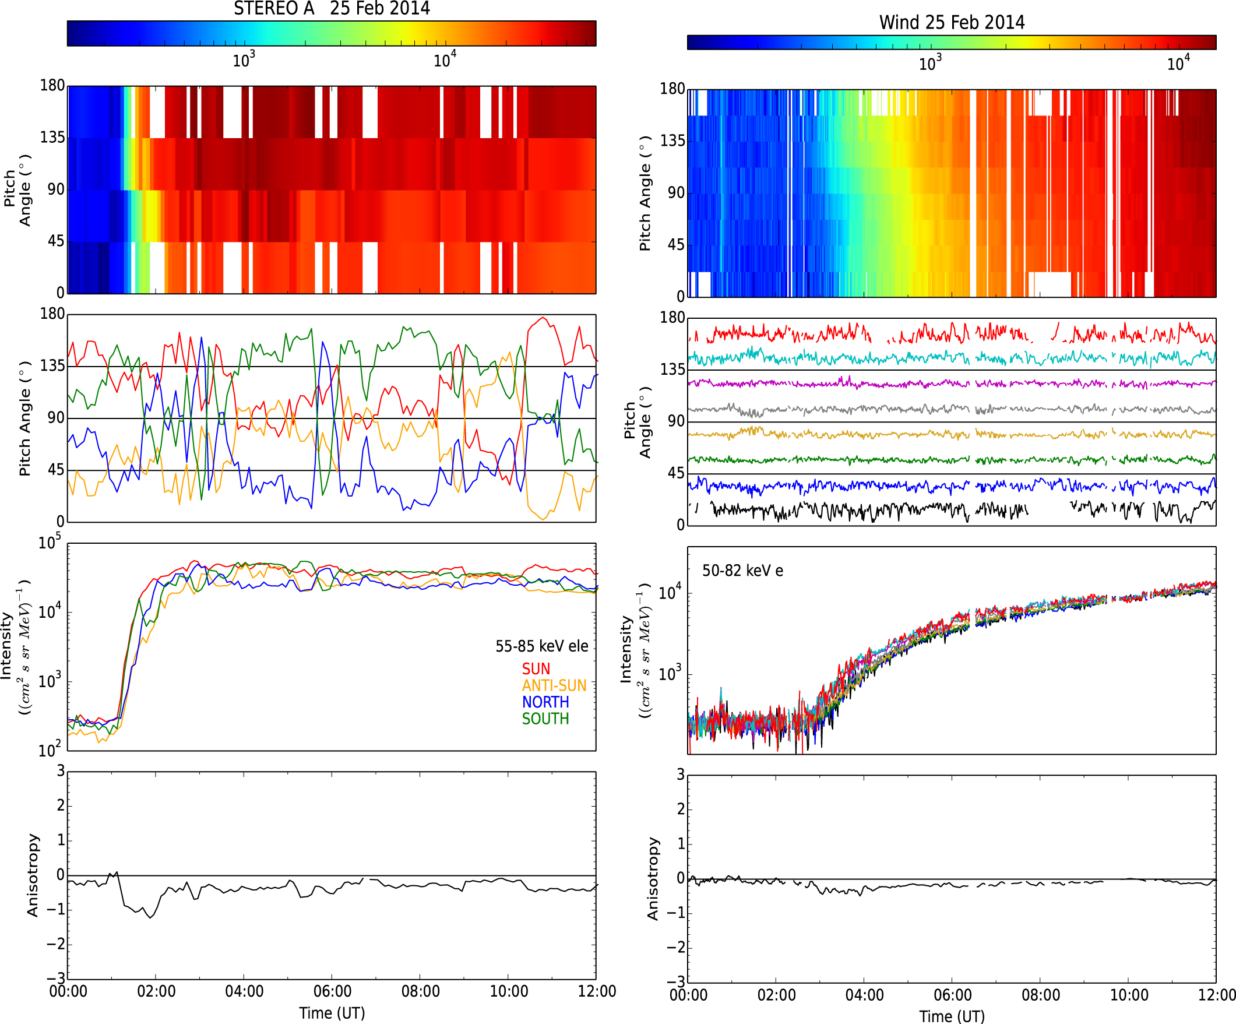Click the Time (UT) label under Wind plot

(952, 1016)
